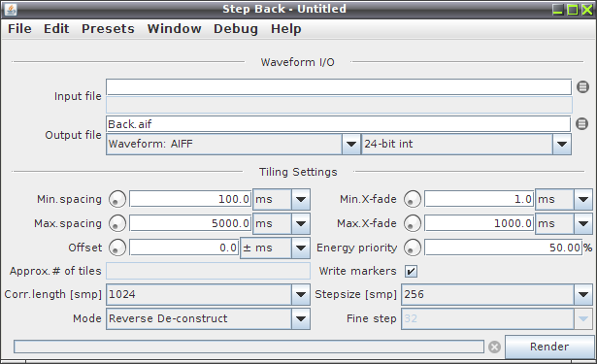Open the Corr.length 1024 dropdown
The width and height of the screenshot is (597, 364).
pos(209,294)
